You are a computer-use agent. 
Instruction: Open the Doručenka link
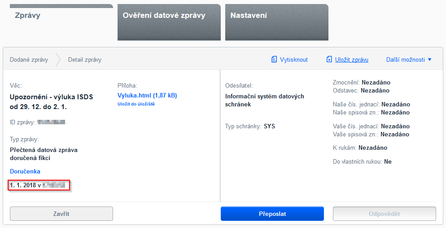[x=25, y=171]
